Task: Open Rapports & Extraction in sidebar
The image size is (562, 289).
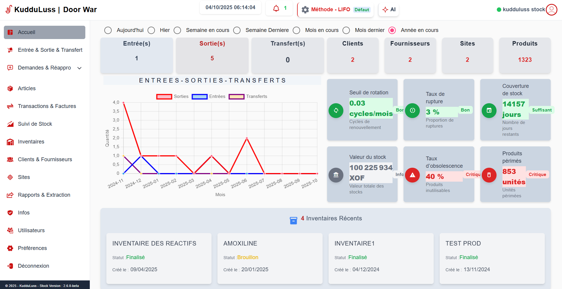Action: tap(44, 195)
